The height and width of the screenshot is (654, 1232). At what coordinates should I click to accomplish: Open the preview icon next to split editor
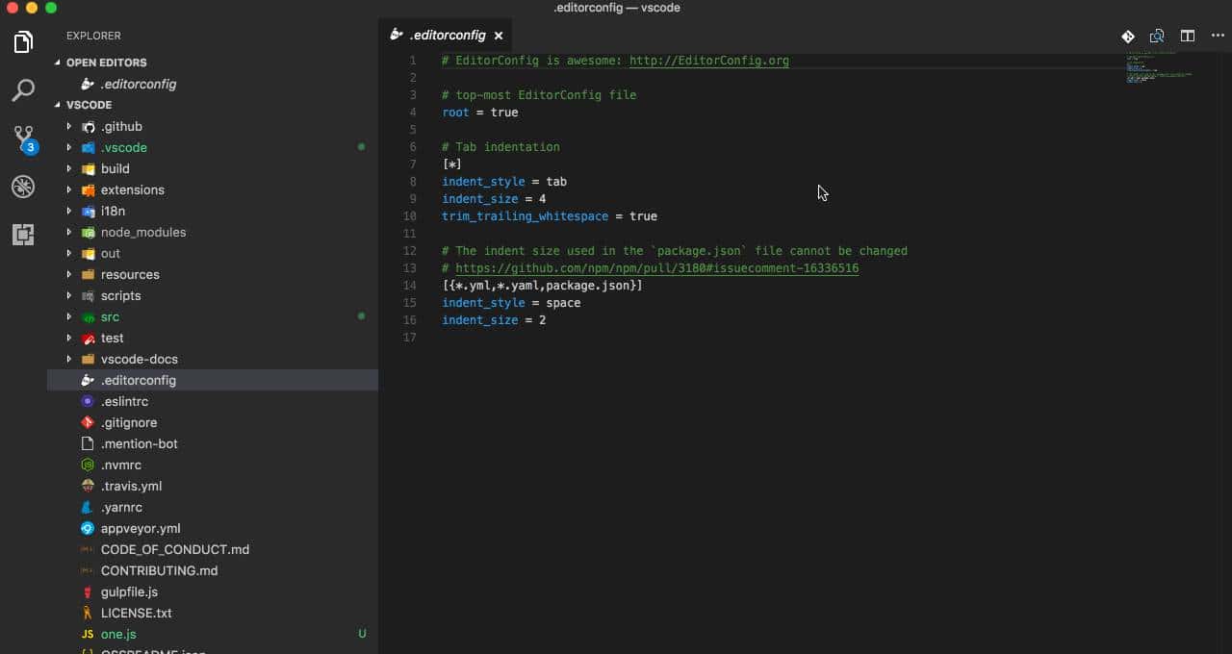[1157, 36]
